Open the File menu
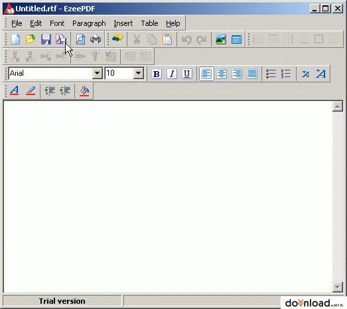Image resolution: width=347 pixels, height=309 pixels. pyautogui.click(x=17, y=23)
